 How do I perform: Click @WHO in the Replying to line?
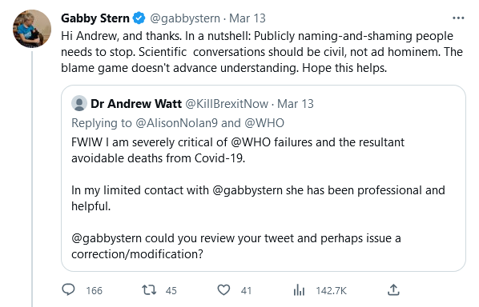(x=264, y=123)
